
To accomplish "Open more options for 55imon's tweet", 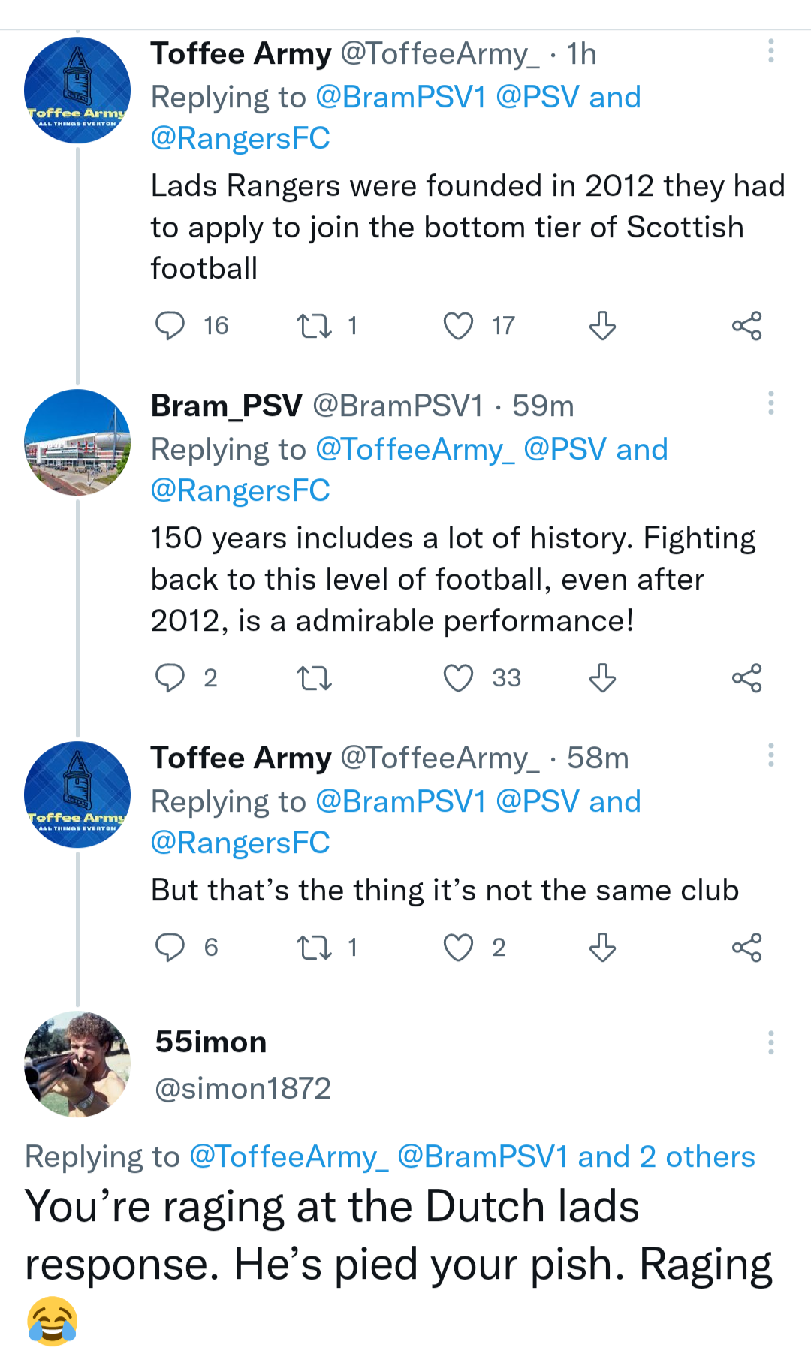I will tap(770, 1042).
